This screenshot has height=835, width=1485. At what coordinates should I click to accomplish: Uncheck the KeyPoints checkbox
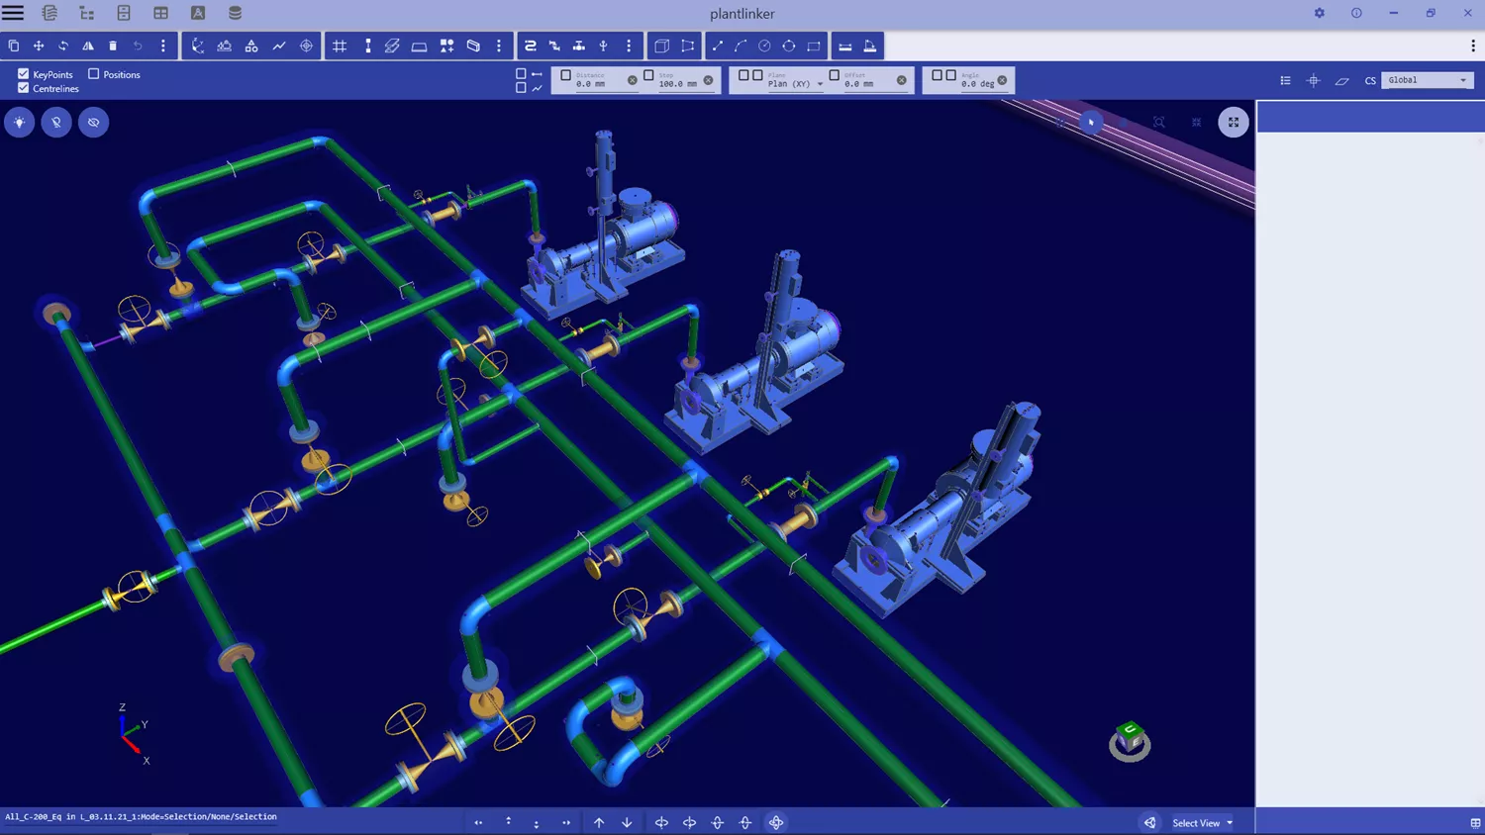coord(24,74)
